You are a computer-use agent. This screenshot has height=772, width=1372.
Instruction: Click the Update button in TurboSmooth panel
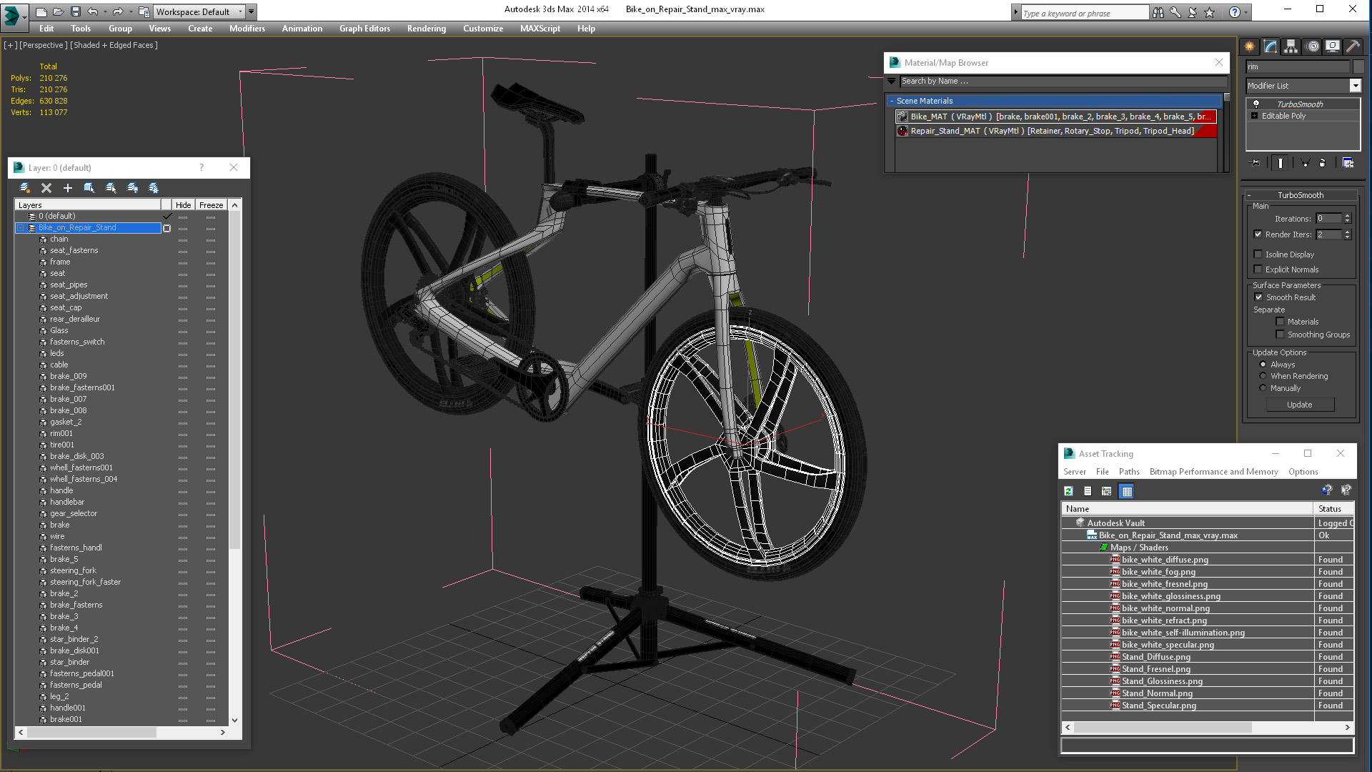point(1299,405)
